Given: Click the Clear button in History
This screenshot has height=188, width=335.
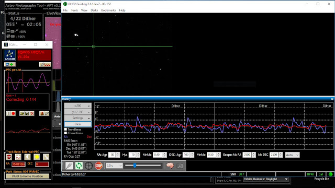Looking at the screenshot, I should [78, 124].
